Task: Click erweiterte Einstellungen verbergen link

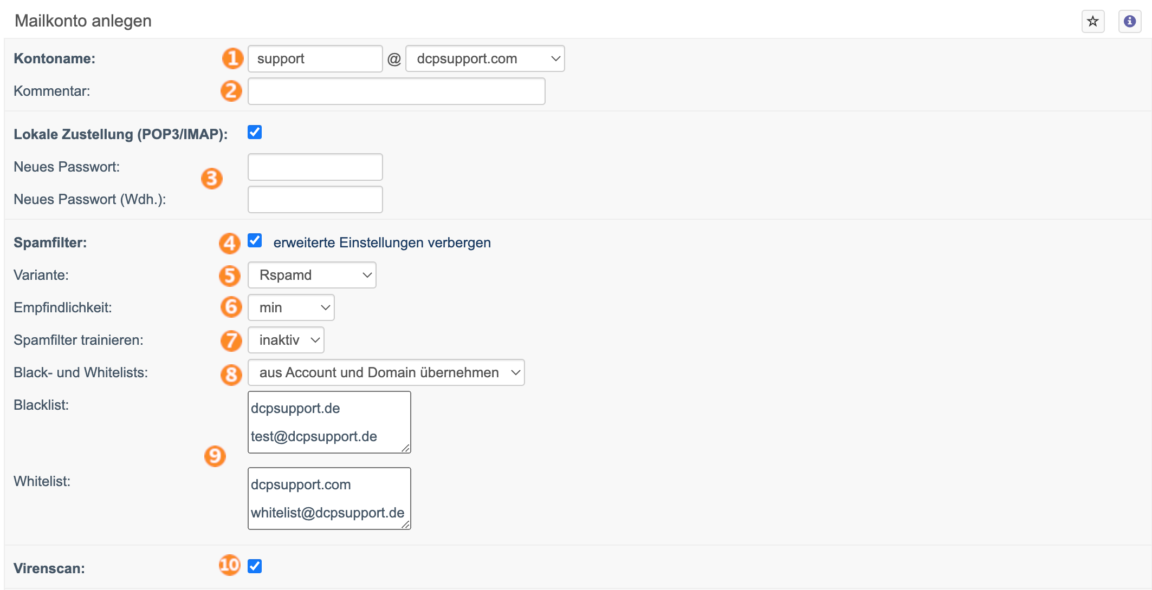Action: 382,242
